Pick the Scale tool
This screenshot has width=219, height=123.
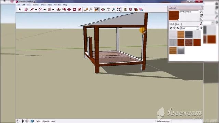80,9
